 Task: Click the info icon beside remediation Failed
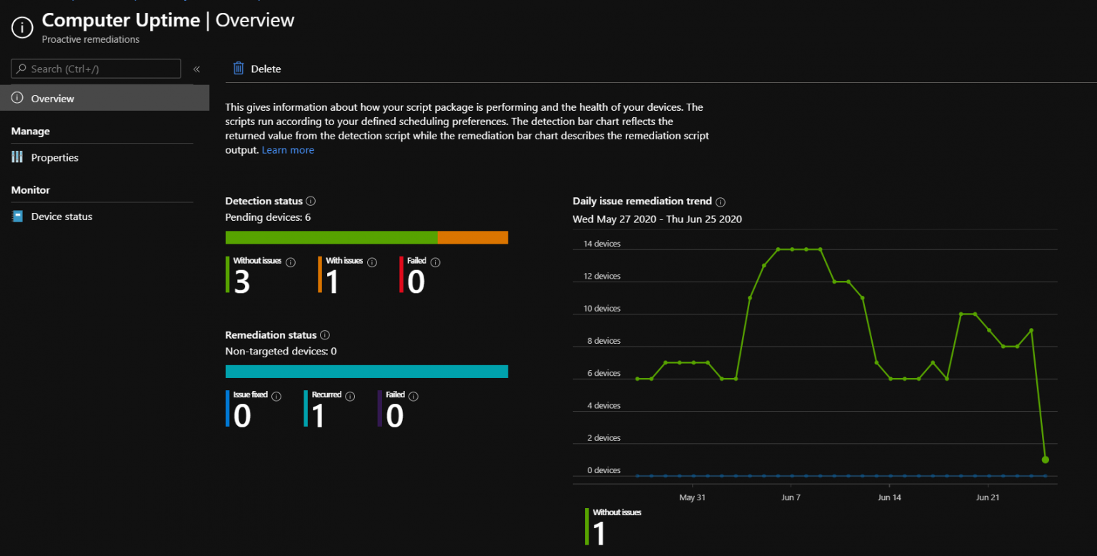coord(414,397)
